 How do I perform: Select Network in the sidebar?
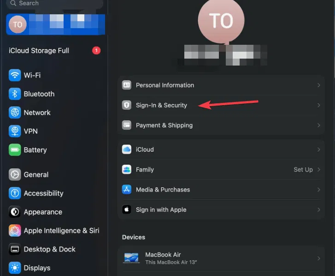click(37, 113)
